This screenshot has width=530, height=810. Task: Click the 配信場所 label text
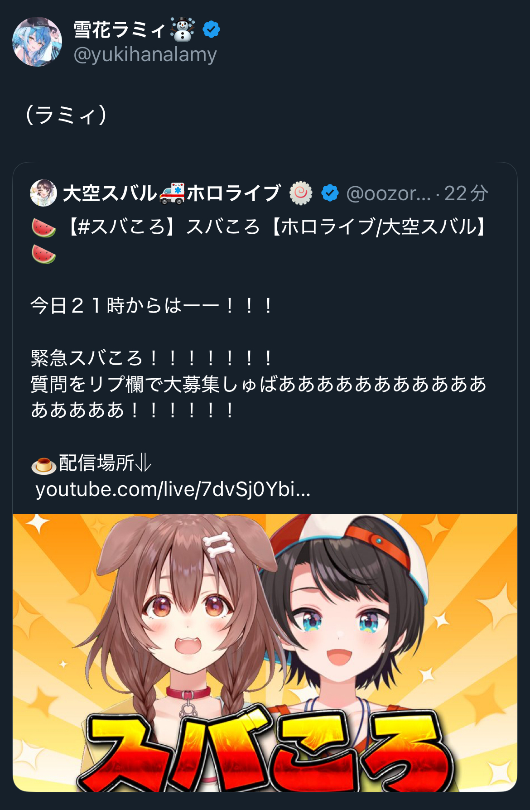(97, 463)
